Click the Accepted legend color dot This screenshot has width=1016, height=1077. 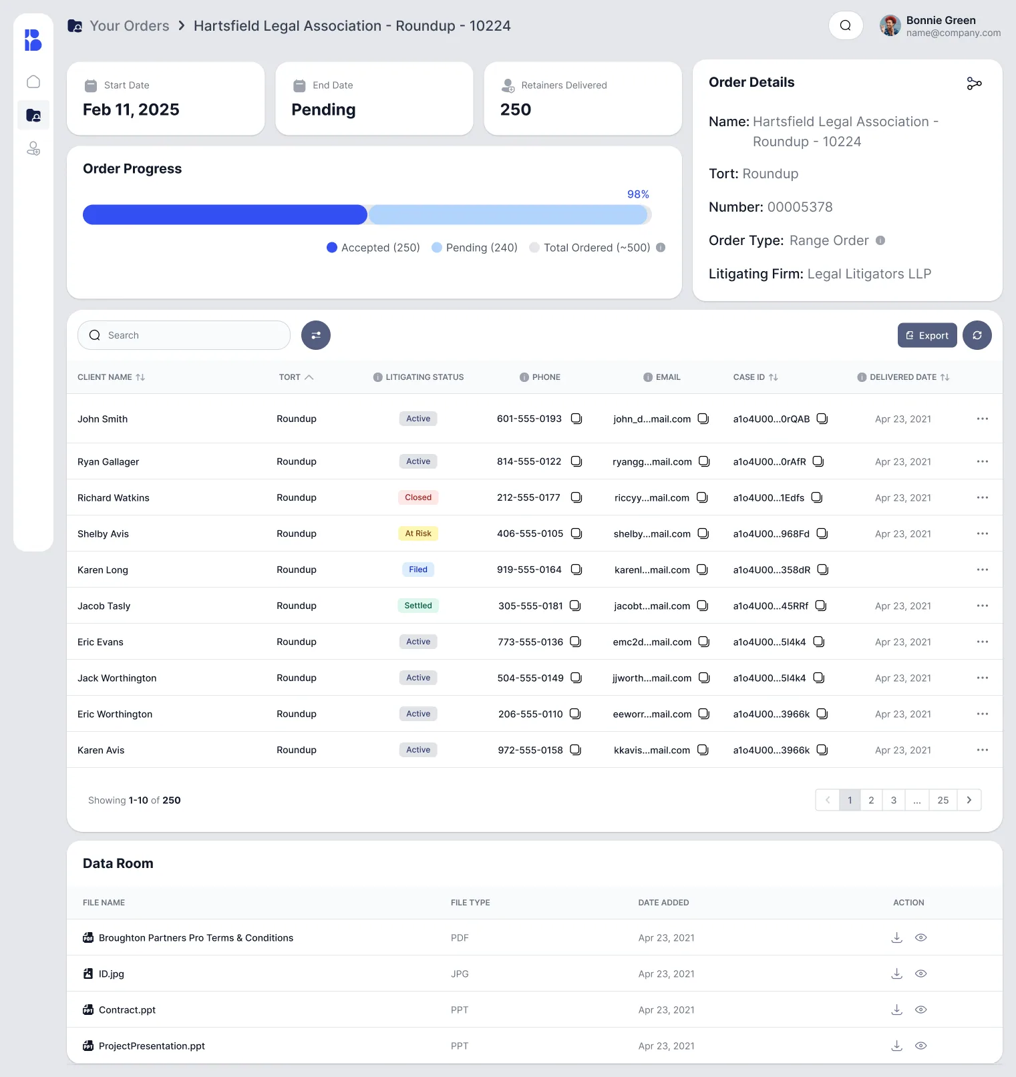pos(332,247)
